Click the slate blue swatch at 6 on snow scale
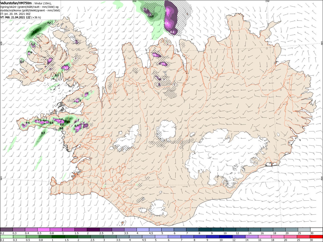323x242 pixels. point(180,230)
